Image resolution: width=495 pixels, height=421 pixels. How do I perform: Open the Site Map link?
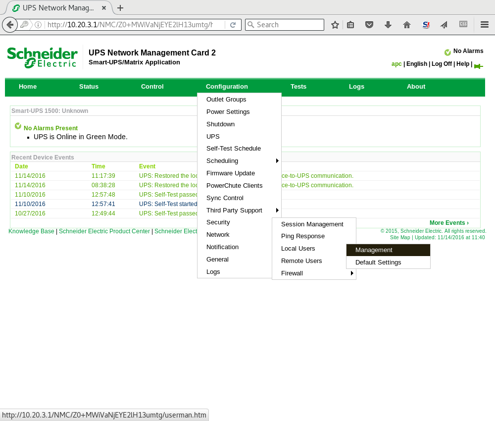[x=400, y=238]
